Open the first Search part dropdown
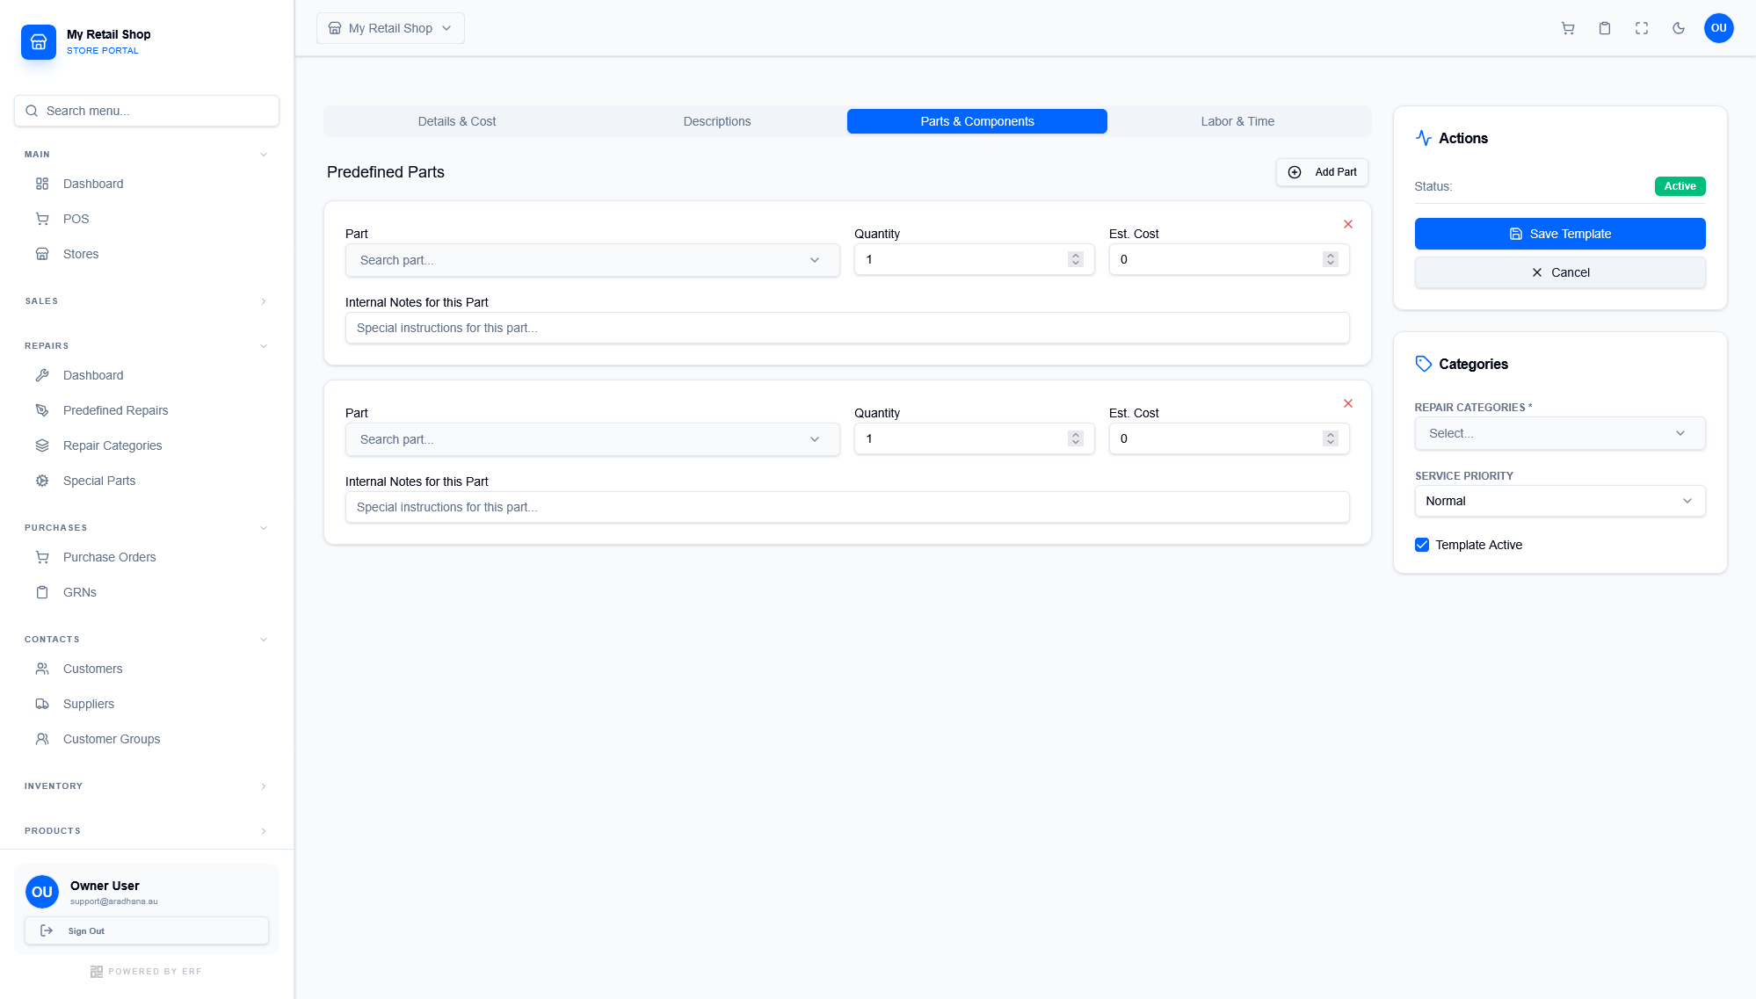The image size is (1756, 999). 592,260
